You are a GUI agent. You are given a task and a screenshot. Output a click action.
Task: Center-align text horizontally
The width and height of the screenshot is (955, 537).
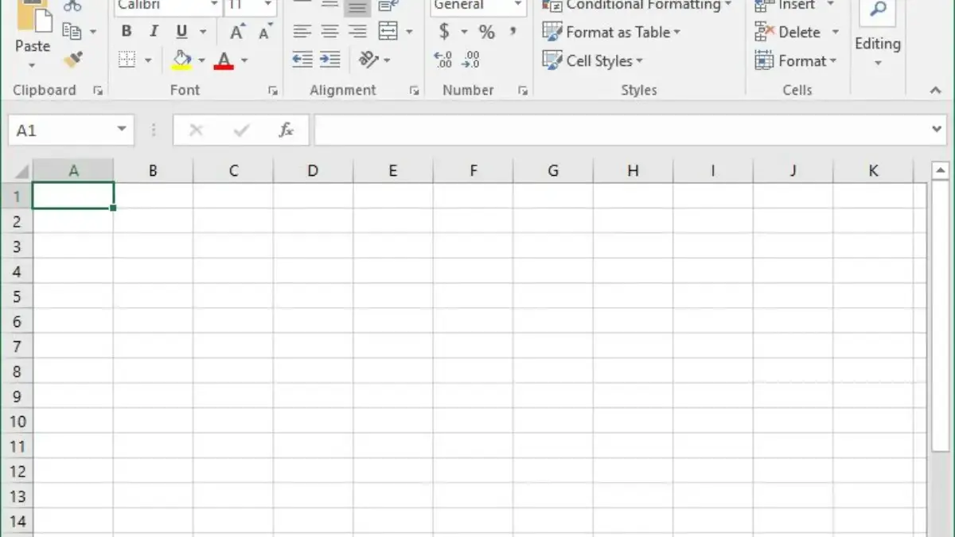click(329, 32)
